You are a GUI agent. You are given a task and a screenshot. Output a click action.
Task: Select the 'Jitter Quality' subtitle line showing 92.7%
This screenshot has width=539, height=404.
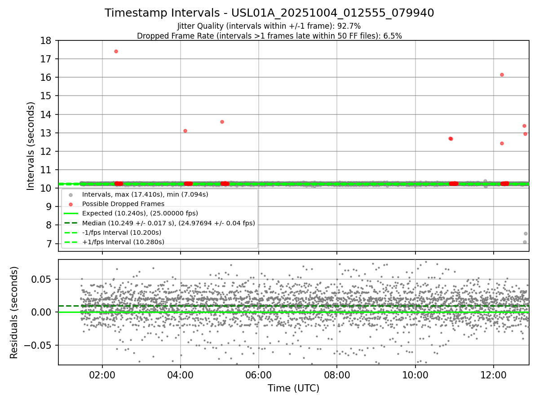click(x=269, y=26)
